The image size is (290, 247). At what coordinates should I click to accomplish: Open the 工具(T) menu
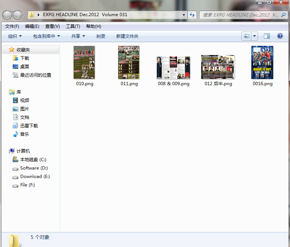tap(73, 26)
